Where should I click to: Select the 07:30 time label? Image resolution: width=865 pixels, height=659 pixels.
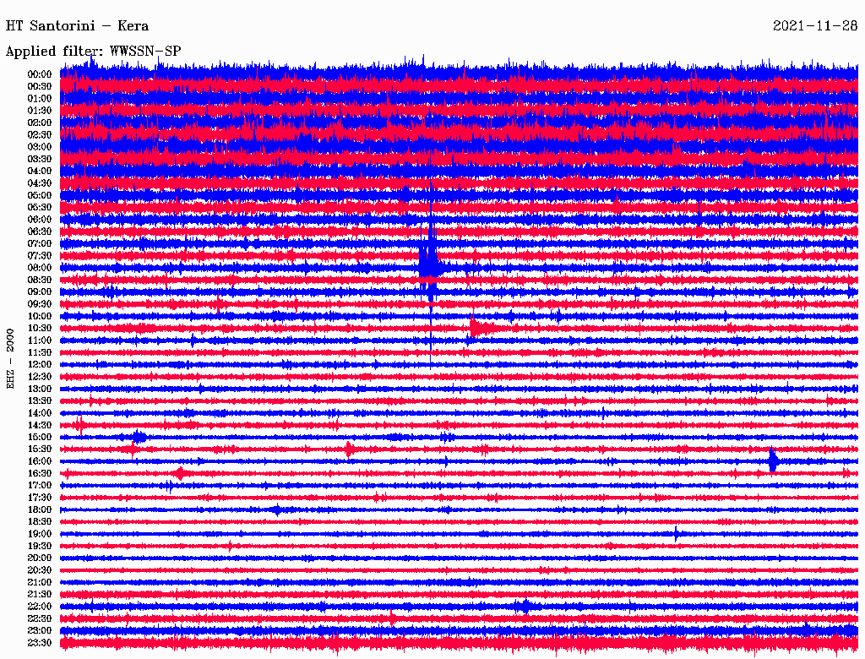[x=40, y=256]
